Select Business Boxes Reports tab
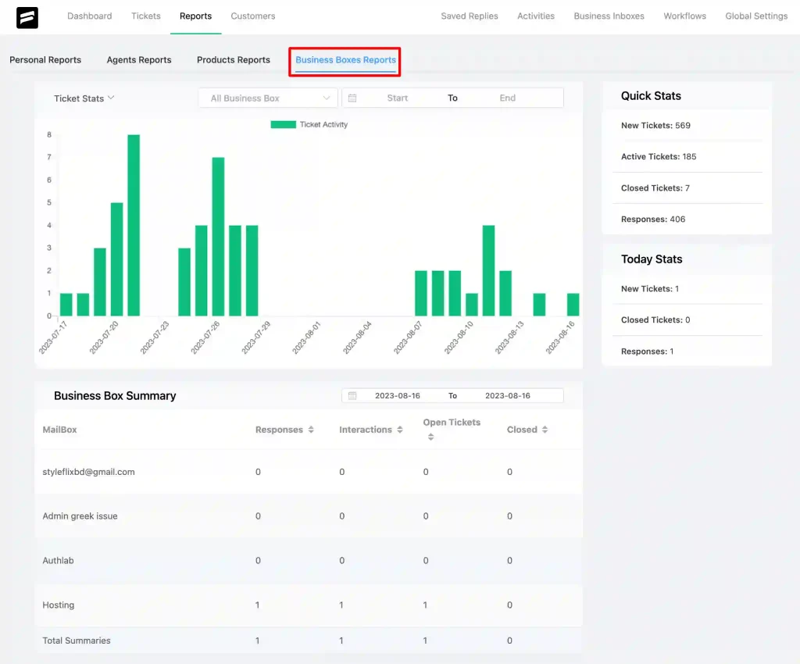This screenshot has width=800, height=664. (345, 59)
